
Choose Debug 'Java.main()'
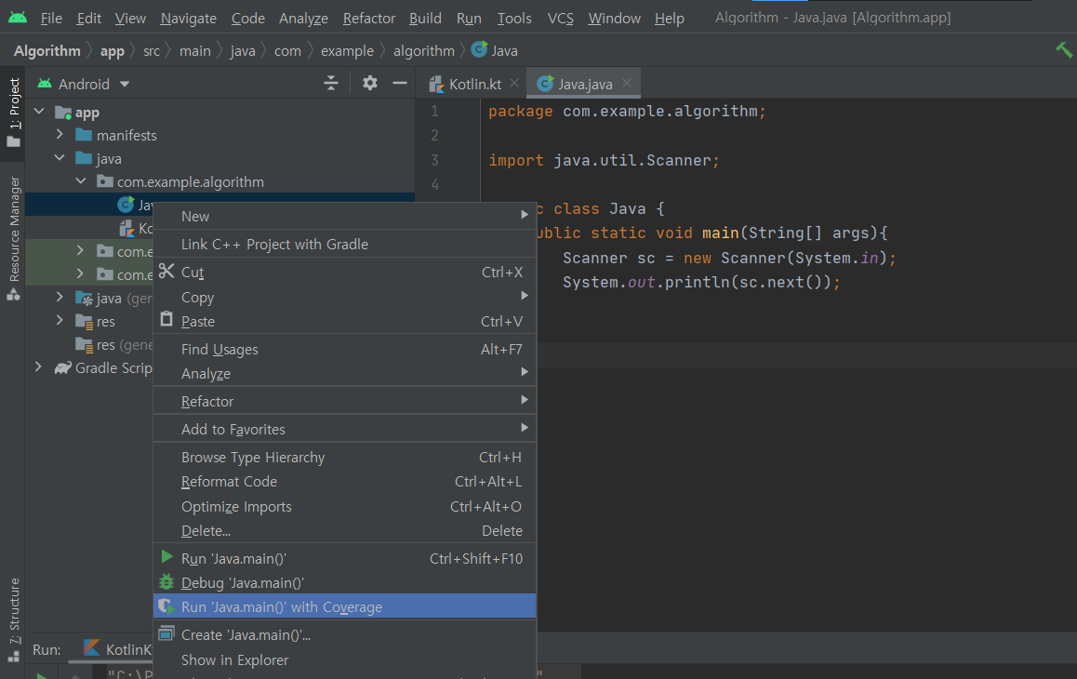(345, 583)
